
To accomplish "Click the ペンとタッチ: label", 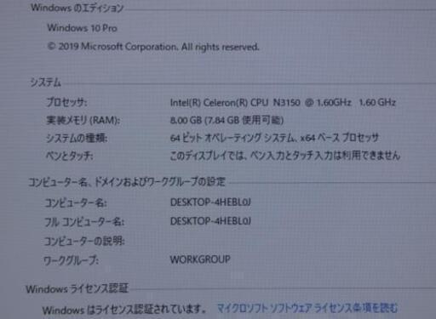I will 70,156.
